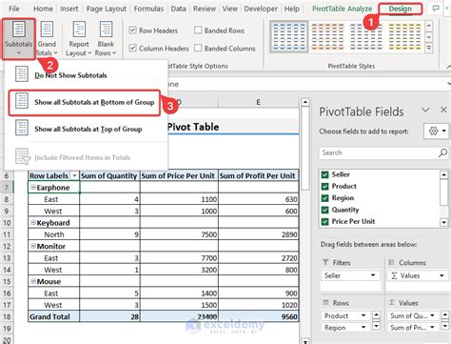Apply the gray PivotTable style
451x344 pixels.
365,36
